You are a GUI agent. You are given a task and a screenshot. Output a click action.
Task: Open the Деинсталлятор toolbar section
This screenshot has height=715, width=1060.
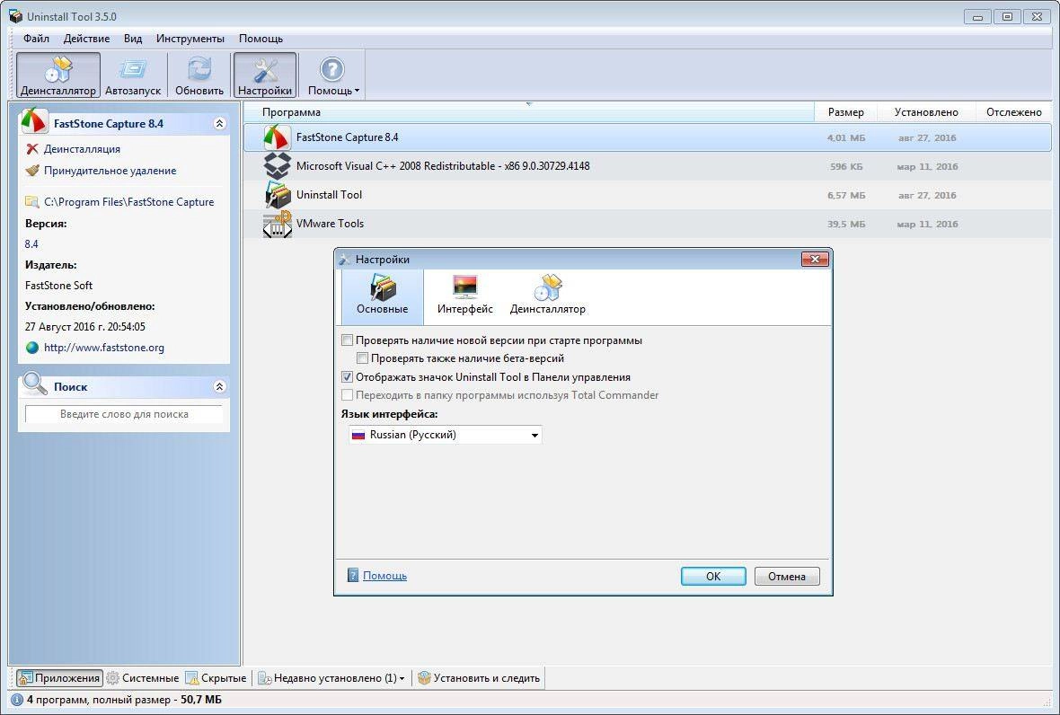click(58, 75)
